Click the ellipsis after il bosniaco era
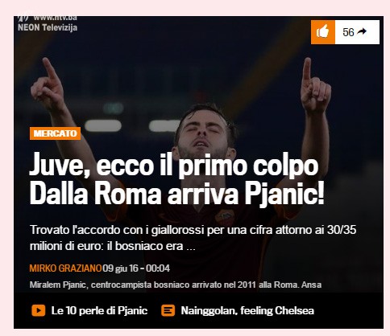This screenshot has width=390, height=336. pos(191,248)
